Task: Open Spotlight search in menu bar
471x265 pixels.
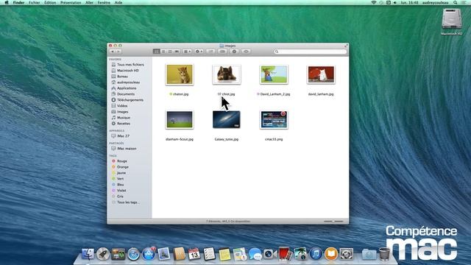Action: (456, 2)
